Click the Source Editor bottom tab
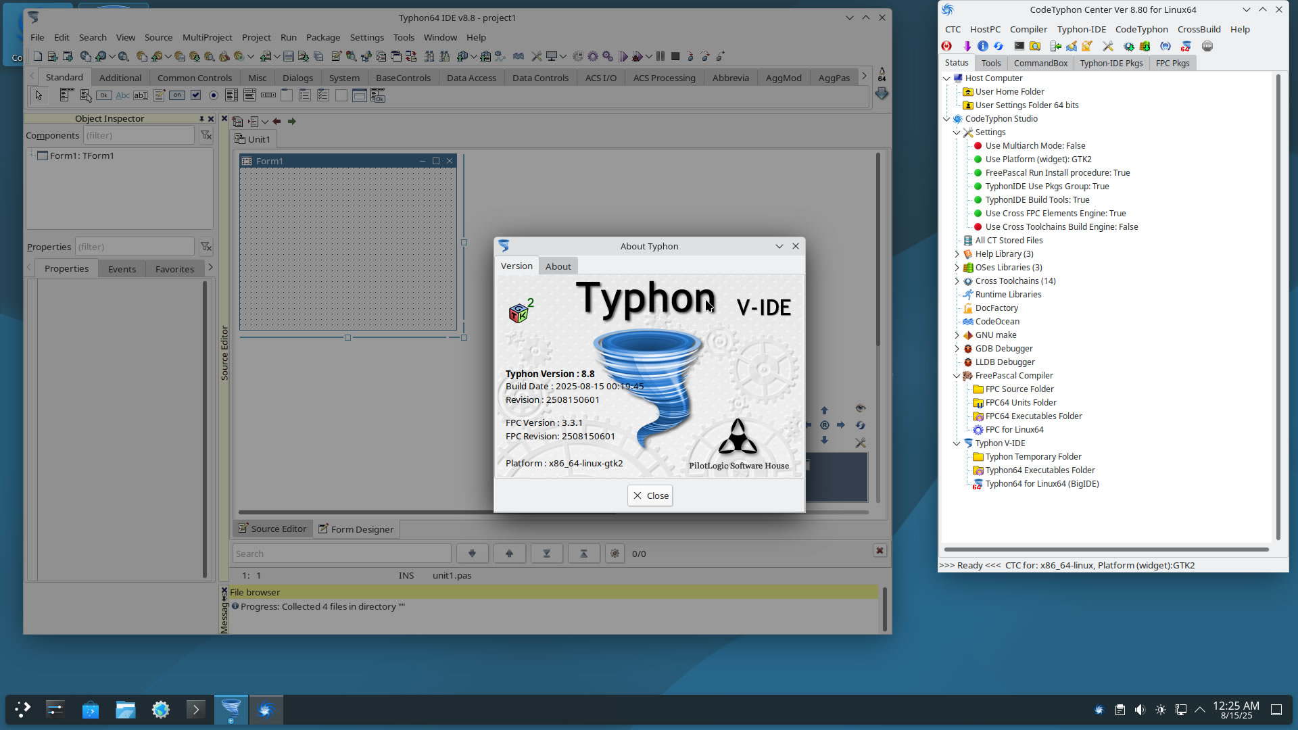Image resolution: width=1298 pixels, height=730 pixels. click(272, 529)
